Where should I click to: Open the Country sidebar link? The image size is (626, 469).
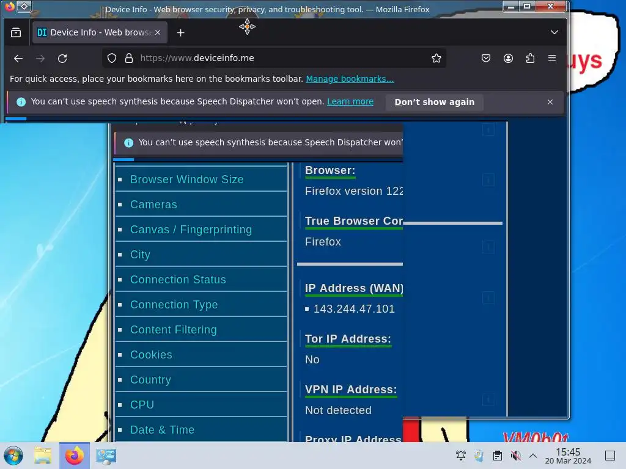[x=150, y=380]
